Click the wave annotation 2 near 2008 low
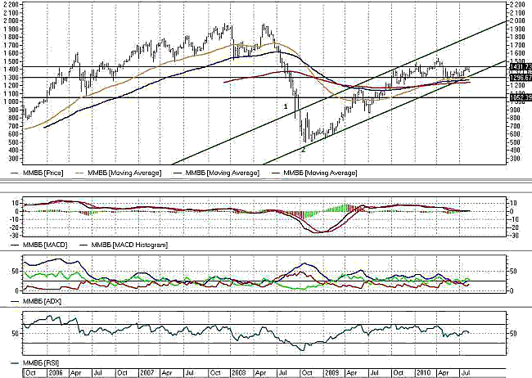 tap(304, 150)
